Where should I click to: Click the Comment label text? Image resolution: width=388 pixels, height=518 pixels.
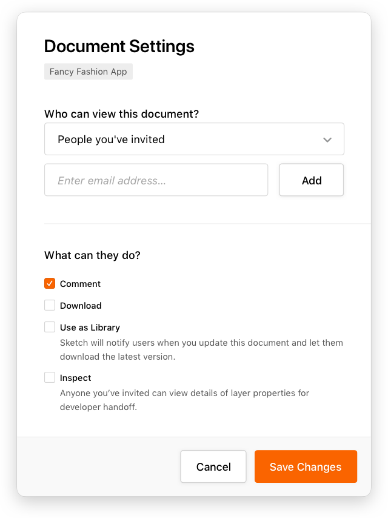click(80, 284)
